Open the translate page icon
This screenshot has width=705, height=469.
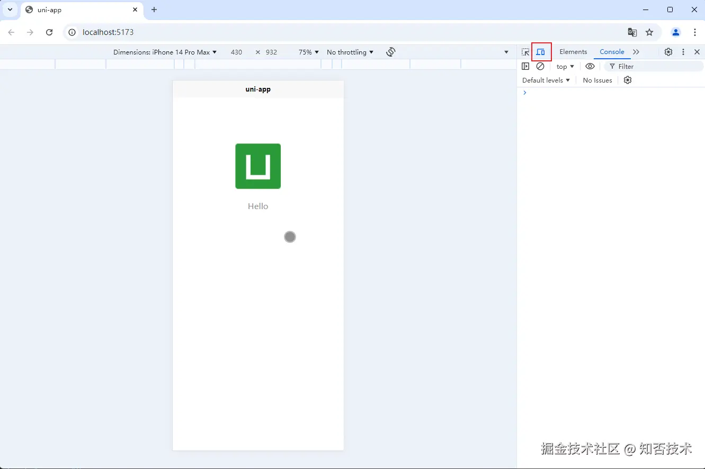632,32
